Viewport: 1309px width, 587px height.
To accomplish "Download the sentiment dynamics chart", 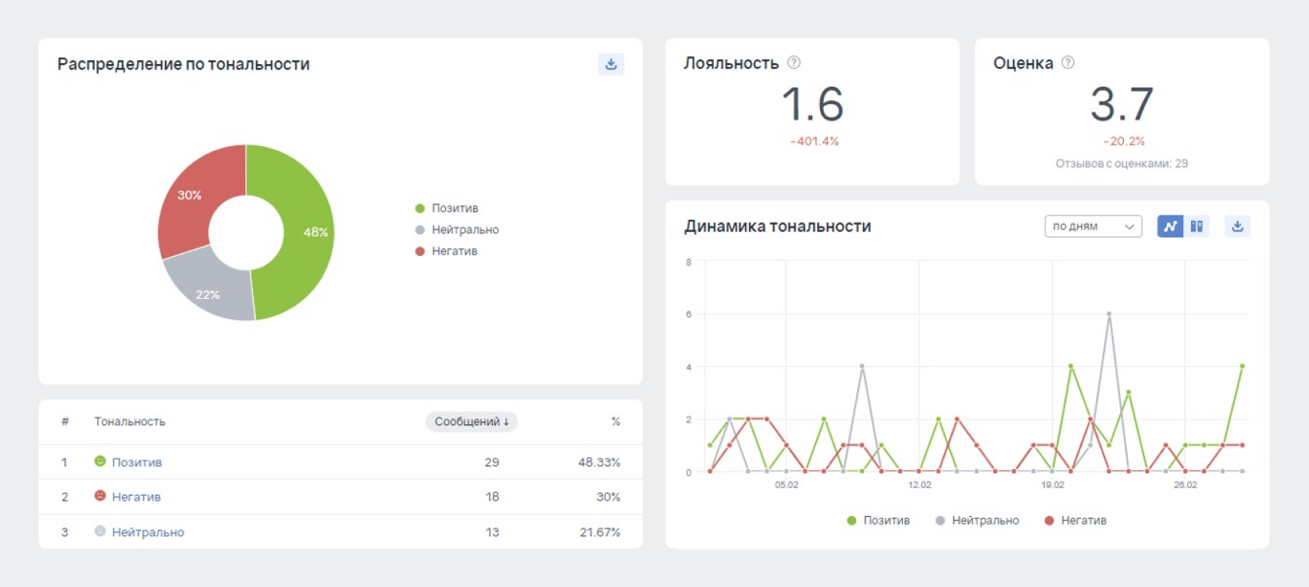I will pyautogui.click(x=1237, y=226).
